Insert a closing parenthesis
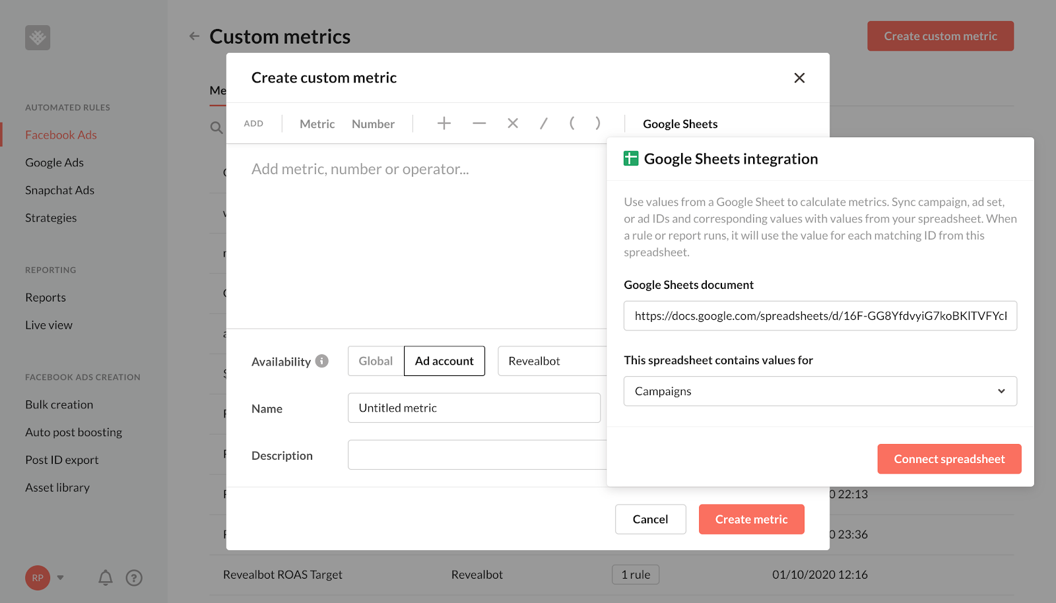The width and height of the screenshot is (1056, 603). tap(597, 123)
